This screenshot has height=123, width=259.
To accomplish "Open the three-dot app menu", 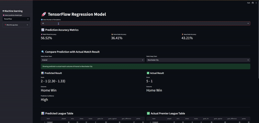I will tap(256, 3).
